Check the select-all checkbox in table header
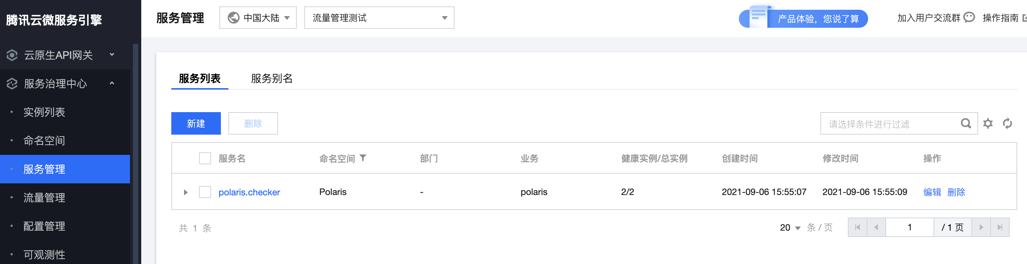 click(x=205, y=159)
